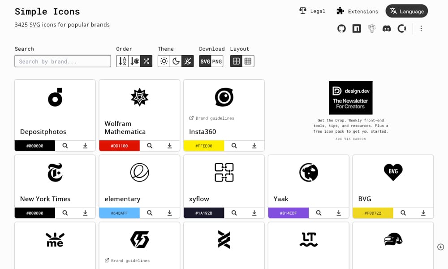448x269 pixels.
Task: Download the New York Times icon
Action: (85, 213)
